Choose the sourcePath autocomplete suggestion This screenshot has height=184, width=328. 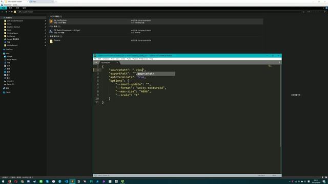[156, 74]
